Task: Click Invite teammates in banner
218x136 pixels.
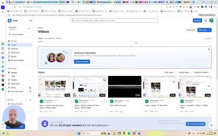Action: [x=82, y=62]
